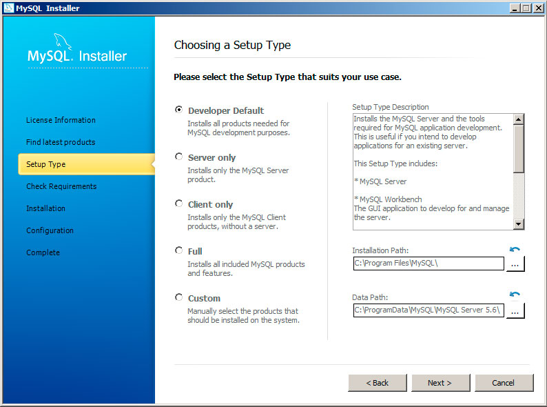Screen dimensions: 547x407
Task: Click '* MySQL Server' in description box
Action: point(380,181)
